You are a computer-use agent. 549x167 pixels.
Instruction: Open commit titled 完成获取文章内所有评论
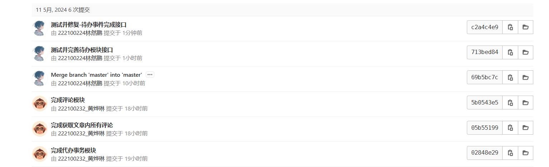[82, 125]
